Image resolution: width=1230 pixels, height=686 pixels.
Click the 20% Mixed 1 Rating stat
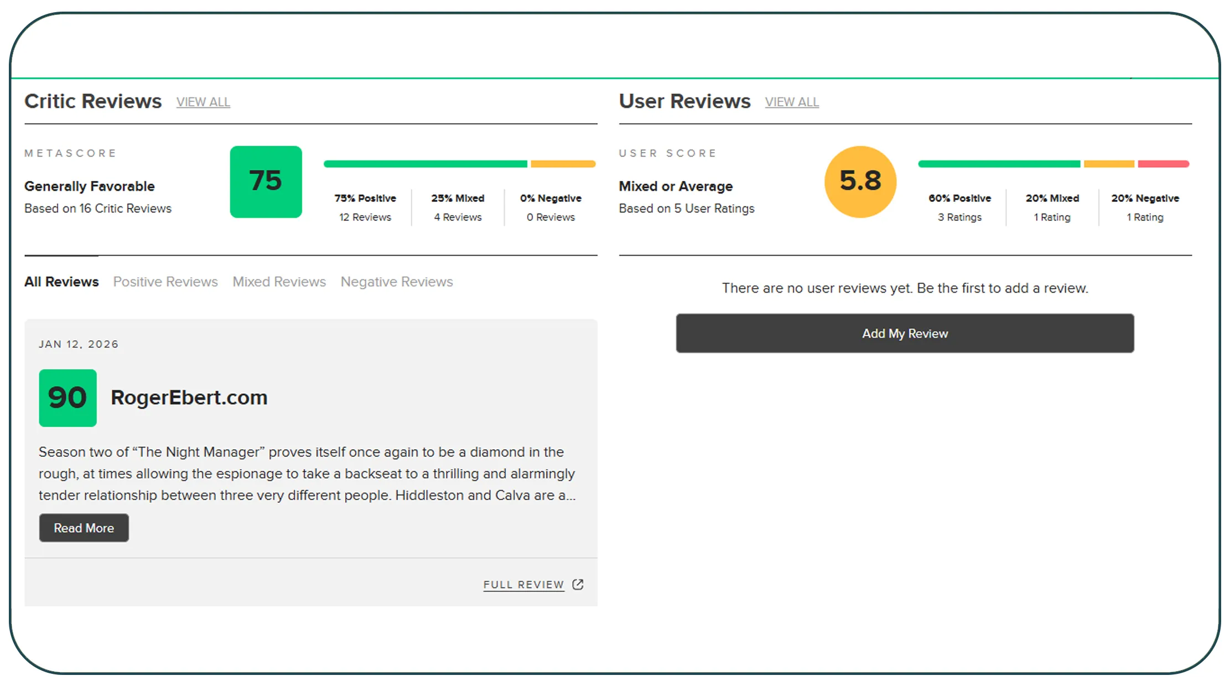[1052, 207]
